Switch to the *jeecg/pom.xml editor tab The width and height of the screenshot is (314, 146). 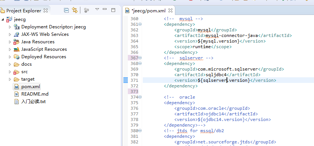tap(149, 10)
